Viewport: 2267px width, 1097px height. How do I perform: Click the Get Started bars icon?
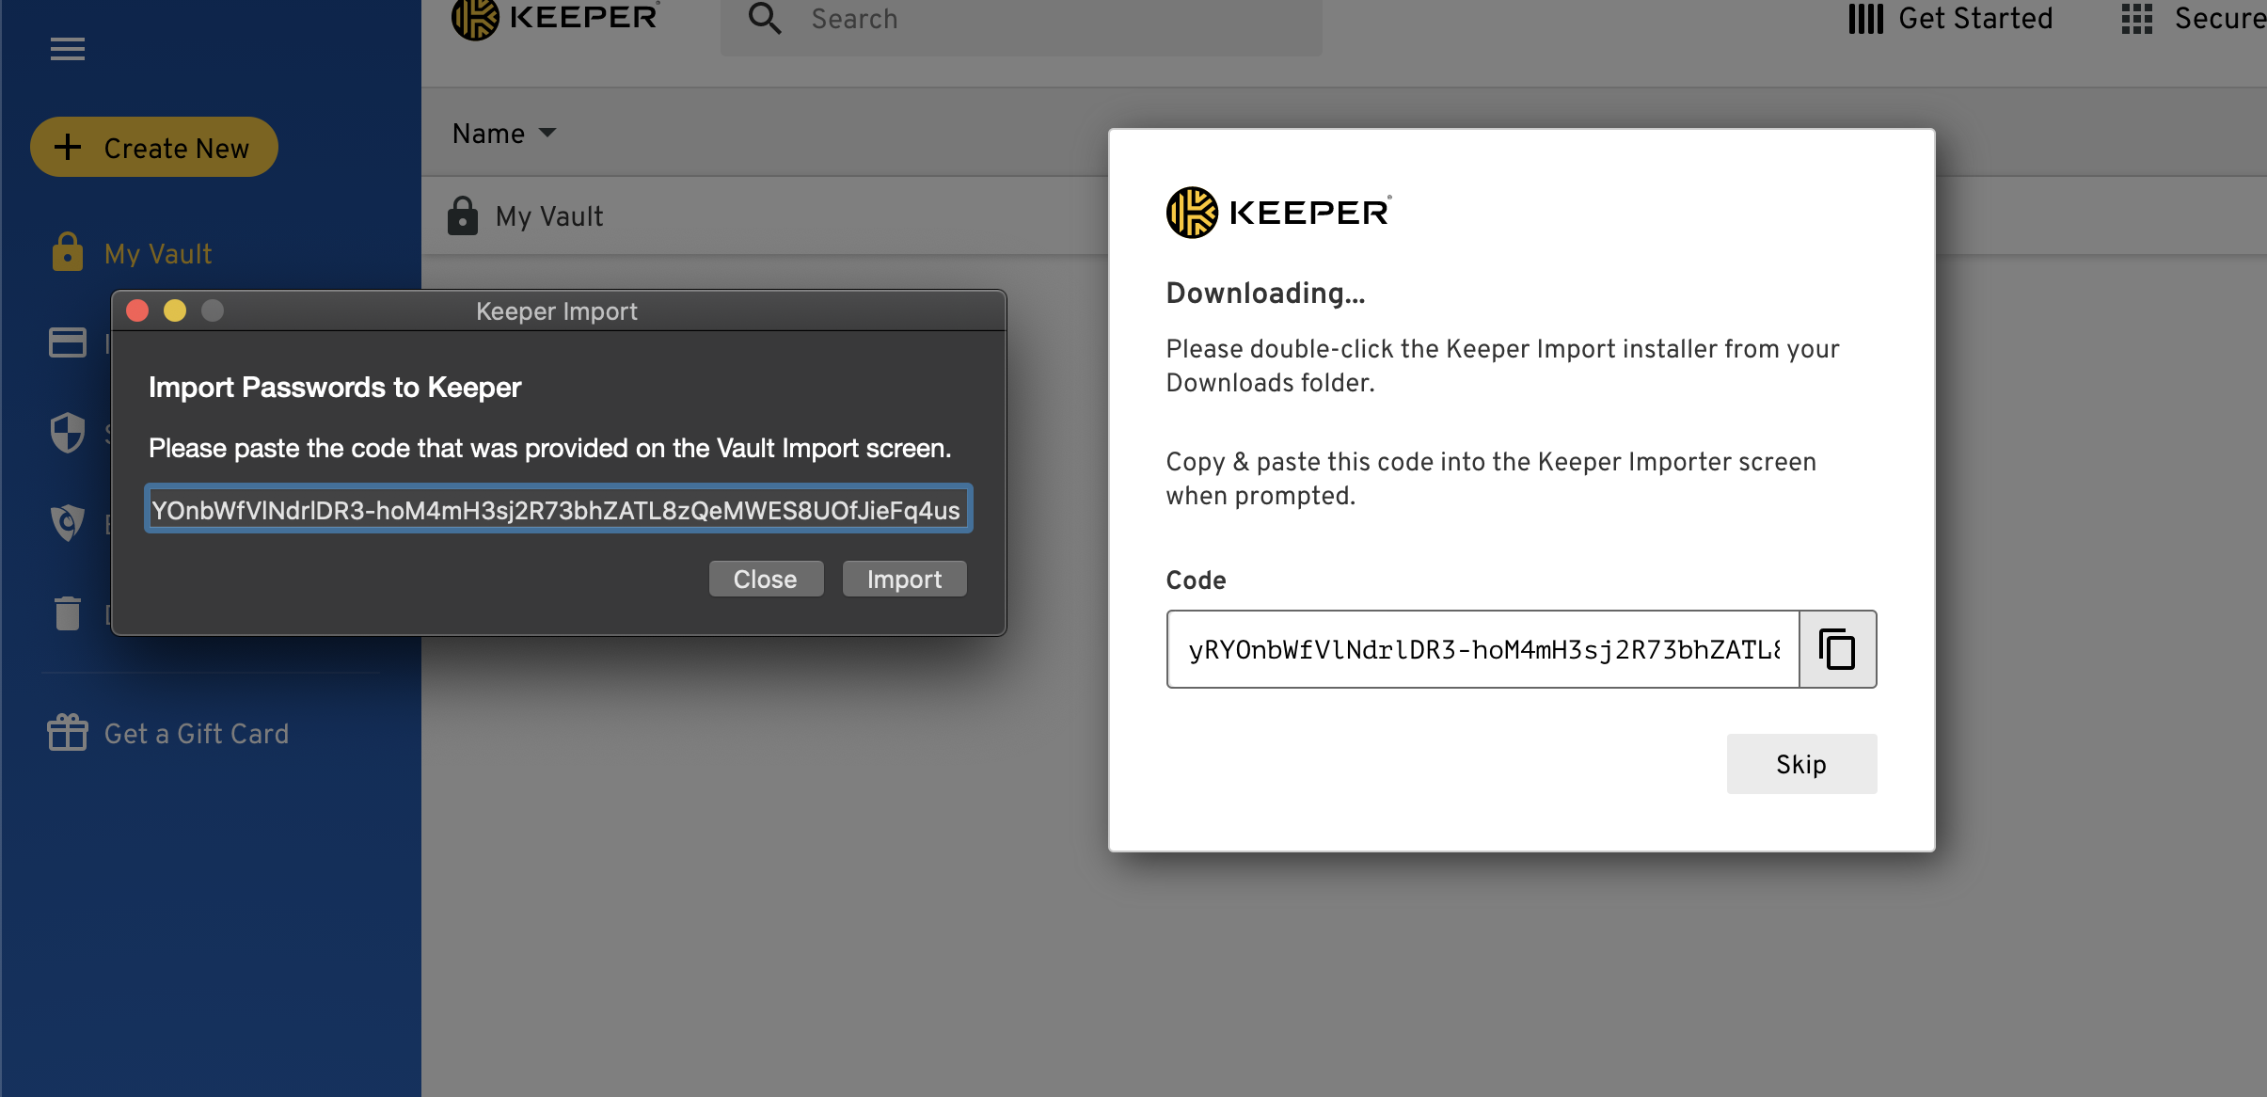(x=1865, y=19)
